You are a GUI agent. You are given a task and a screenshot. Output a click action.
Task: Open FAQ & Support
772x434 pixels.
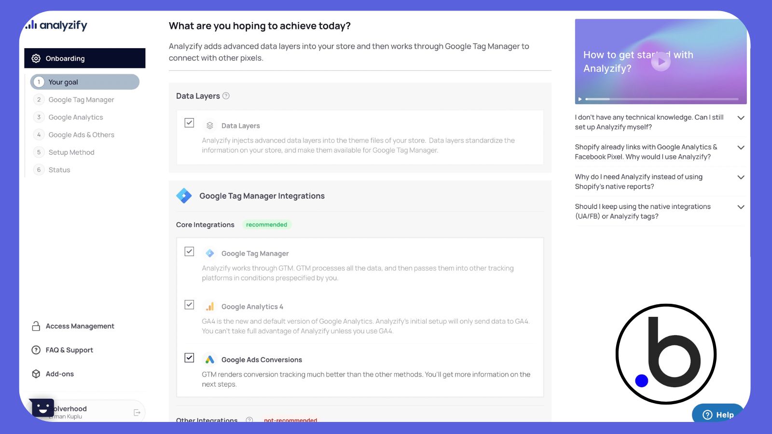tap(69, 350)
